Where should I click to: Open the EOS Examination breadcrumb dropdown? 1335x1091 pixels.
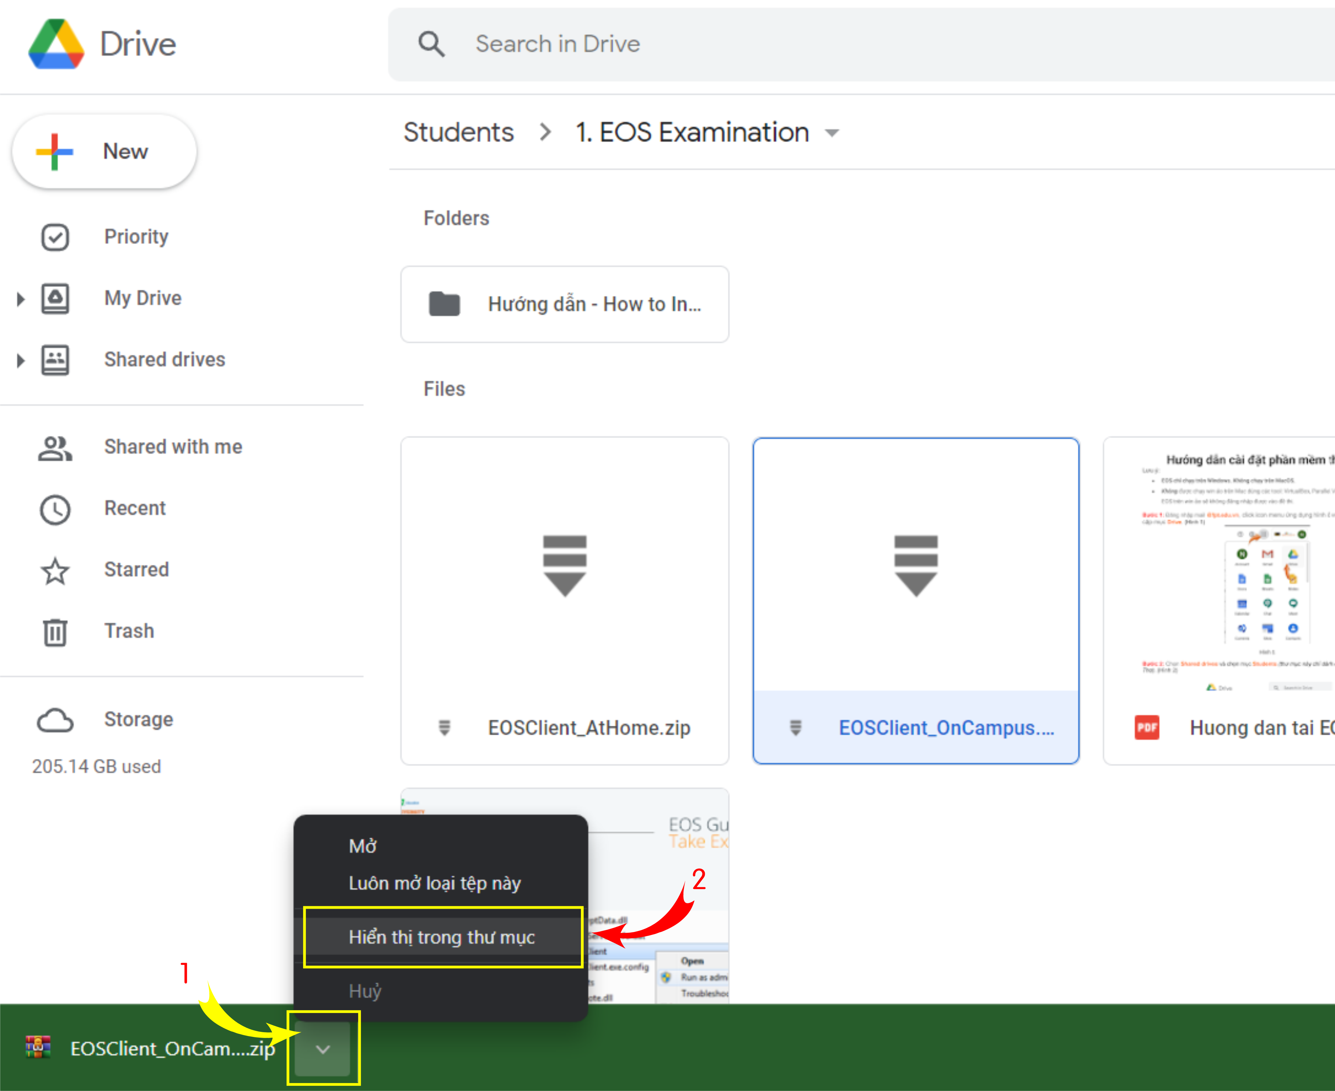coord(832,132)
